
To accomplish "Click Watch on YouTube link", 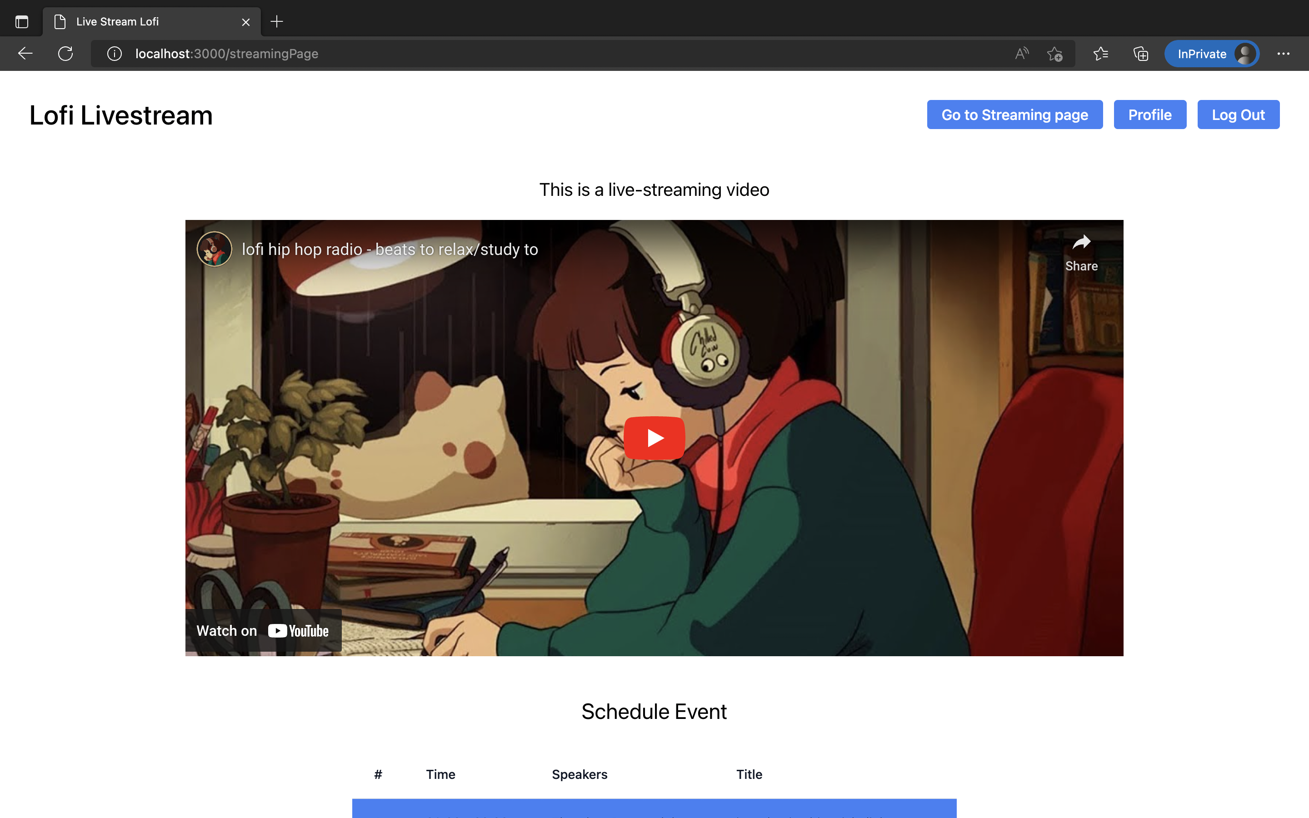I will (264, 631).
